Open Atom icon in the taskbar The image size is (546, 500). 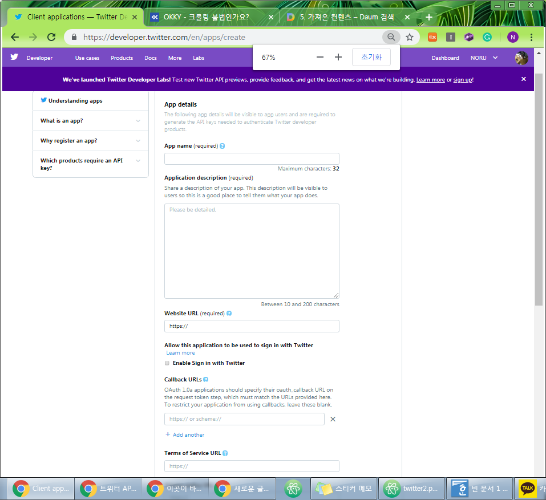[293, 489]
